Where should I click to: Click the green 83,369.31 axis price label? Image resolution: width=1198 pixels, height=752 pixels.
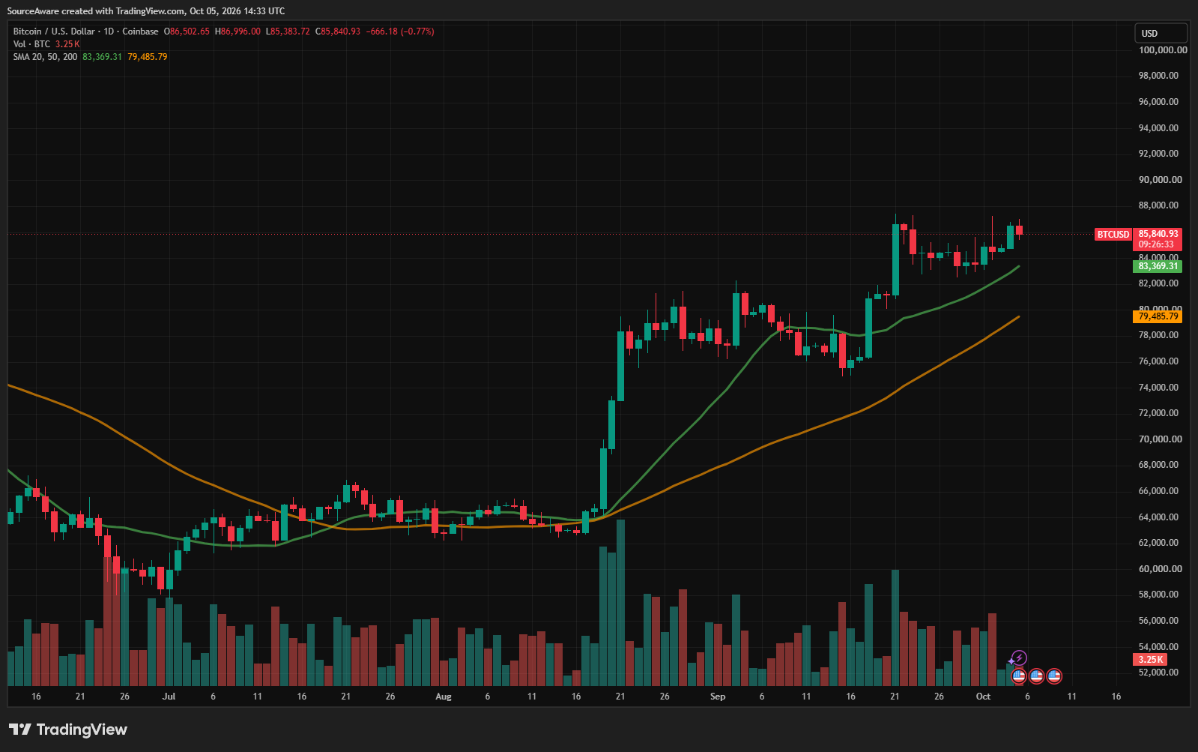1158,266
